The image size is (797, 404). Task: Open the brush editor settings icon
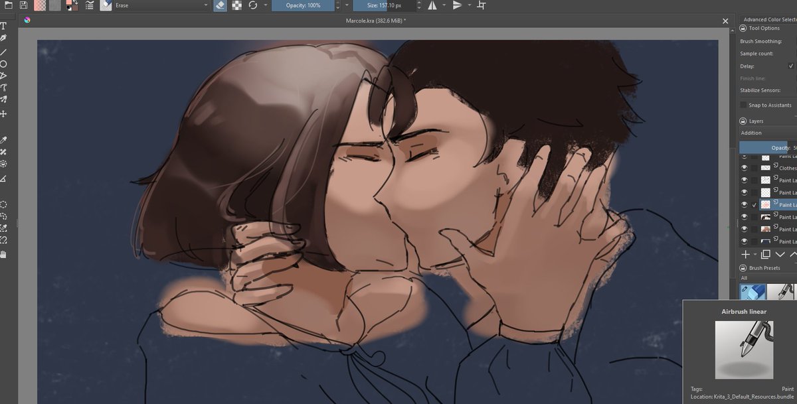(90, 5)
